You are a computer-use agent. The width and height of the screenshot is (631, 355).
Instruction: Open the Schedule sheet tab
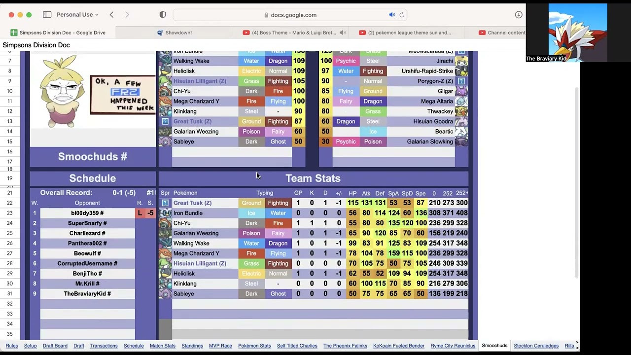pyautogui.click(x=134, y=346)
